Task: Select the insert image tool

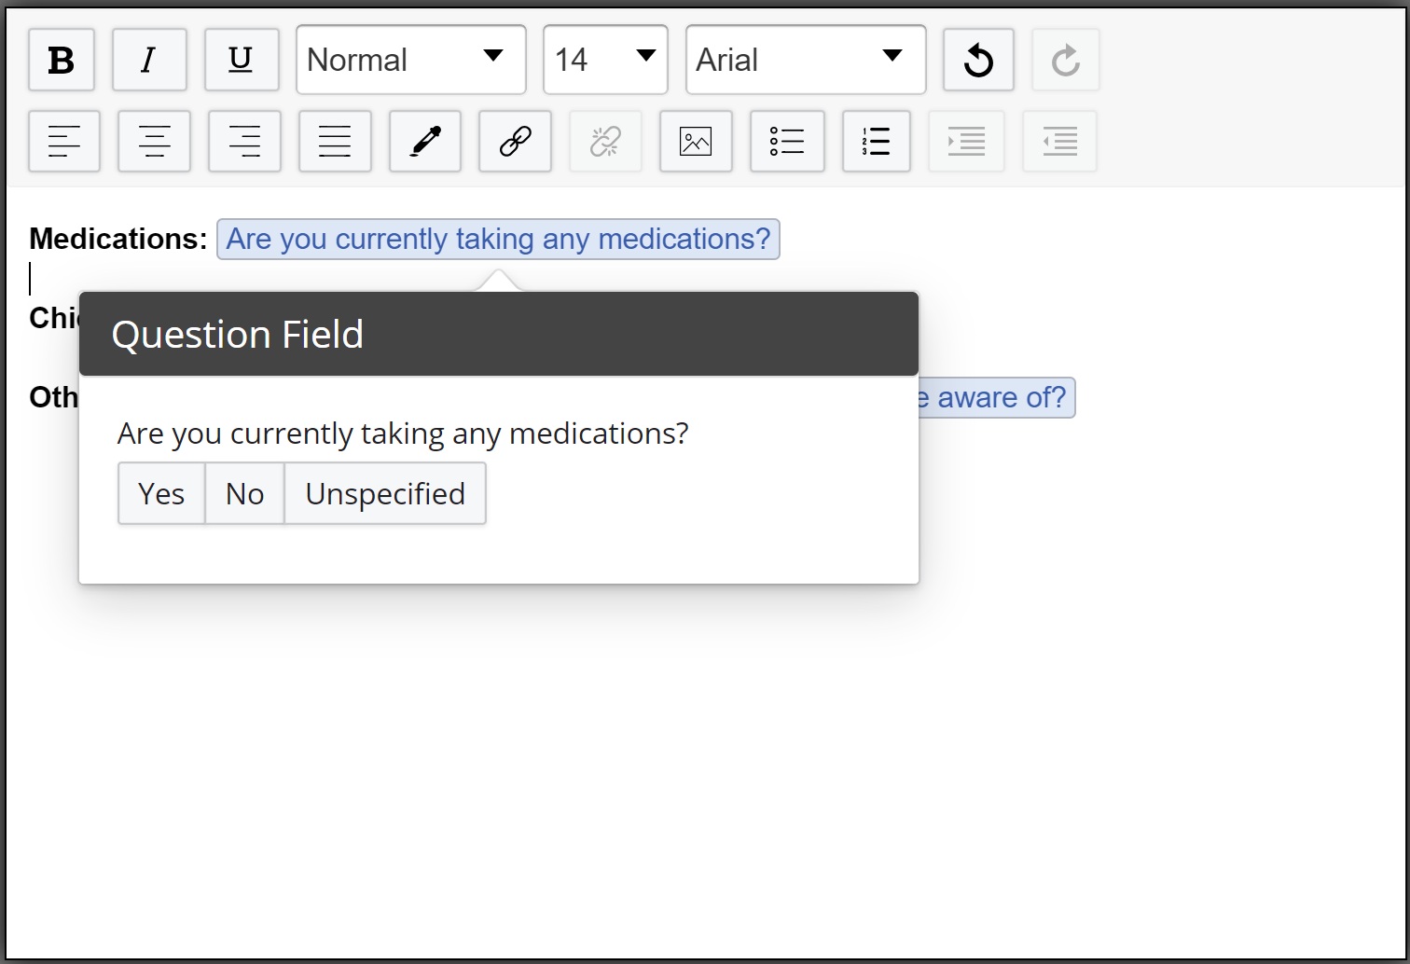Action: [696, 142]
